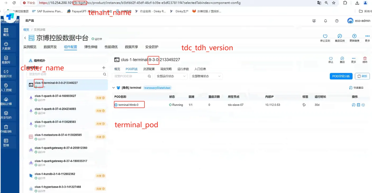The width and height of the screenshot is (372, 193).
Task: Select clus-1-kundb-2-1-8-112802362 component
Action: click(x=55, y=174)
